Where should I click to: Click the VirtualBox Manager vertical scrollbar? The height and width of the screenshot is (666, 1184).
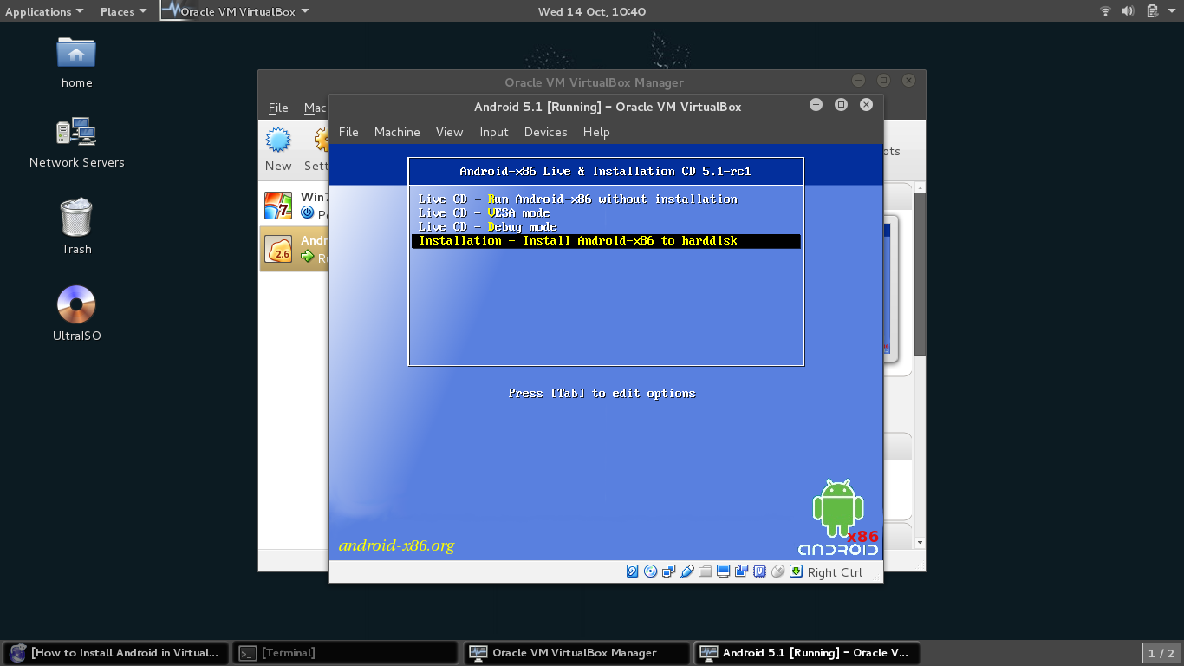pos(920,273)
